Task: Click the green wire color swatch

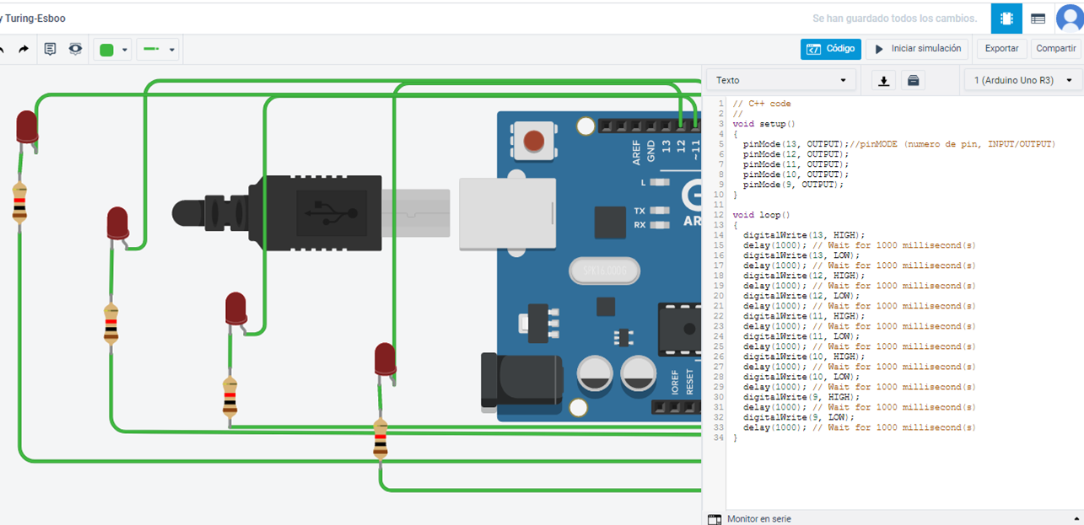Action: 106,50
